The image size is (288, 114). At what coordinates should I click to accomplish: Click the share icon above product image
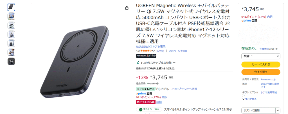coord(127,8)
